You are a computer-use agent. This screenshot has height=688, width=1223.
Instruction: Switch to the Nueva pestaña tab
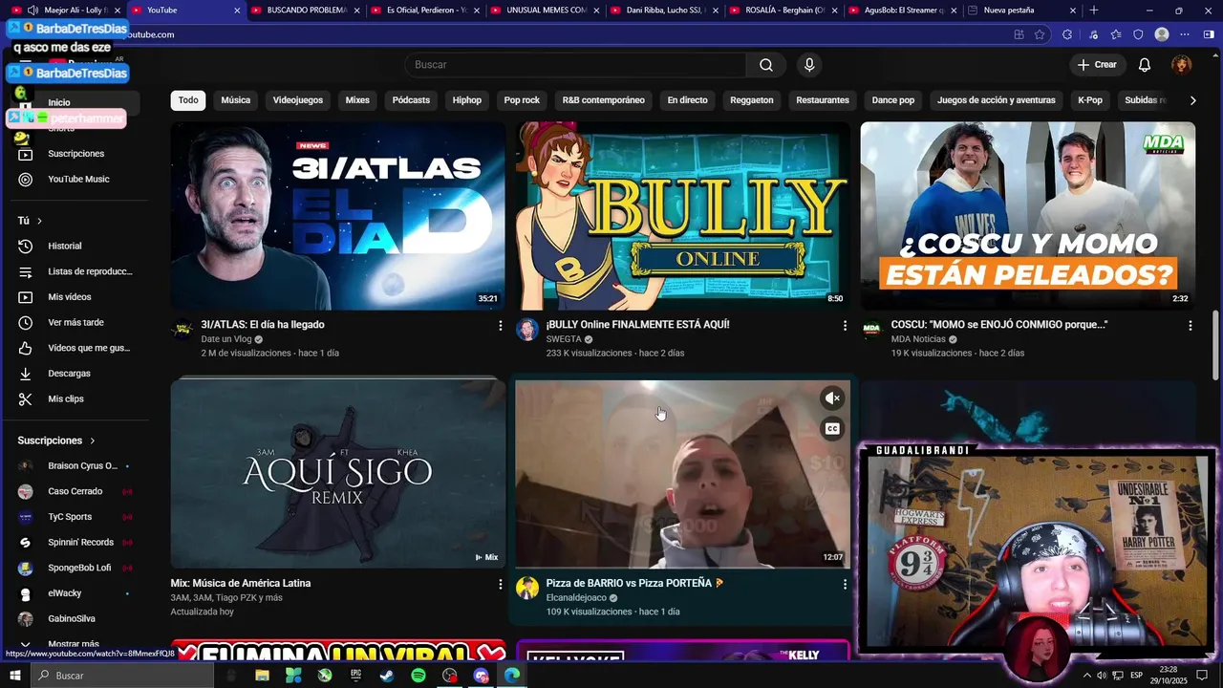click(x=1022, y=11)
